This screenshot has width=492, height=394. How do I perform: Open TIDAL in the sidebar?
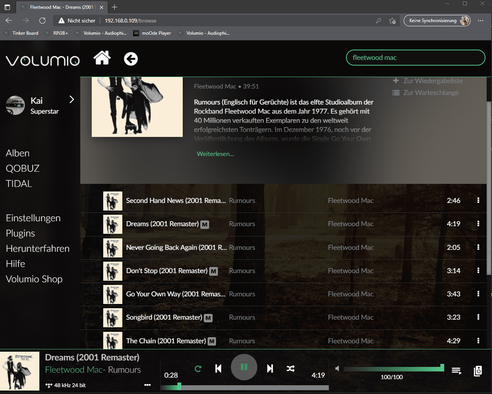pos(19,184)
